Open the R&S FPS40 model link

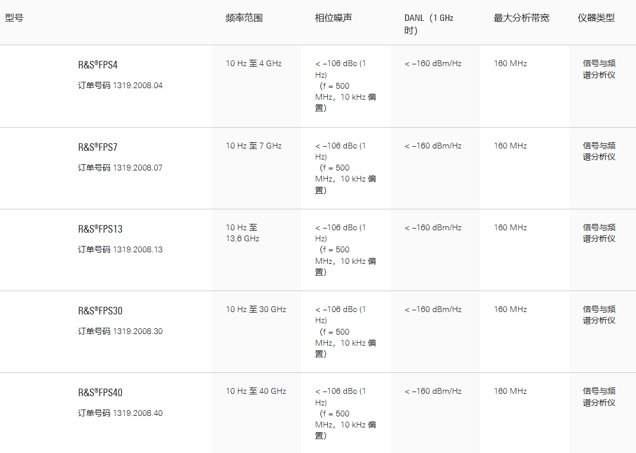(x=100, y=393)
